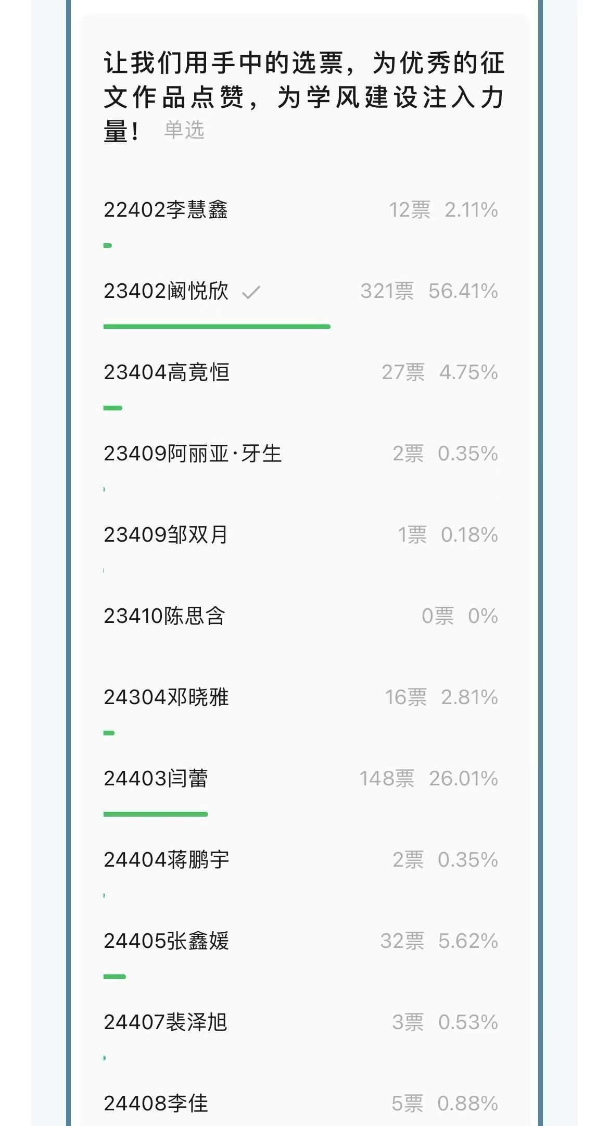Choose the 23402阚悦欣 option name
609x1126 pixels.
coord(166,291)
